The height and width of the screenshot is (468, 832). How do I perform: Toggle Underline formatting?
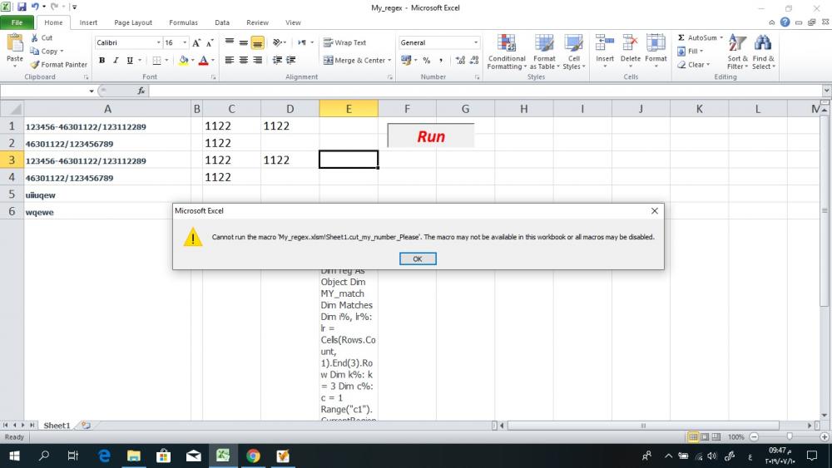click(x=130, y=61)
